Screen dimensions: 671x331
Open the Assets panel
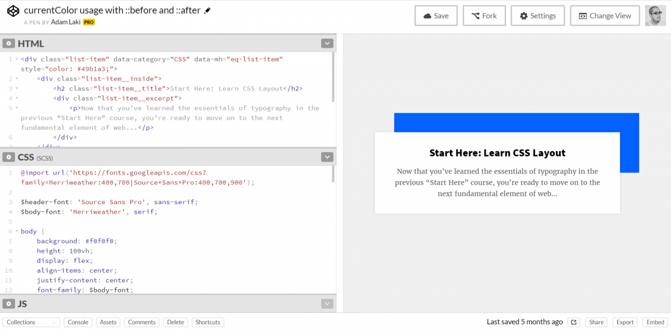108,322
